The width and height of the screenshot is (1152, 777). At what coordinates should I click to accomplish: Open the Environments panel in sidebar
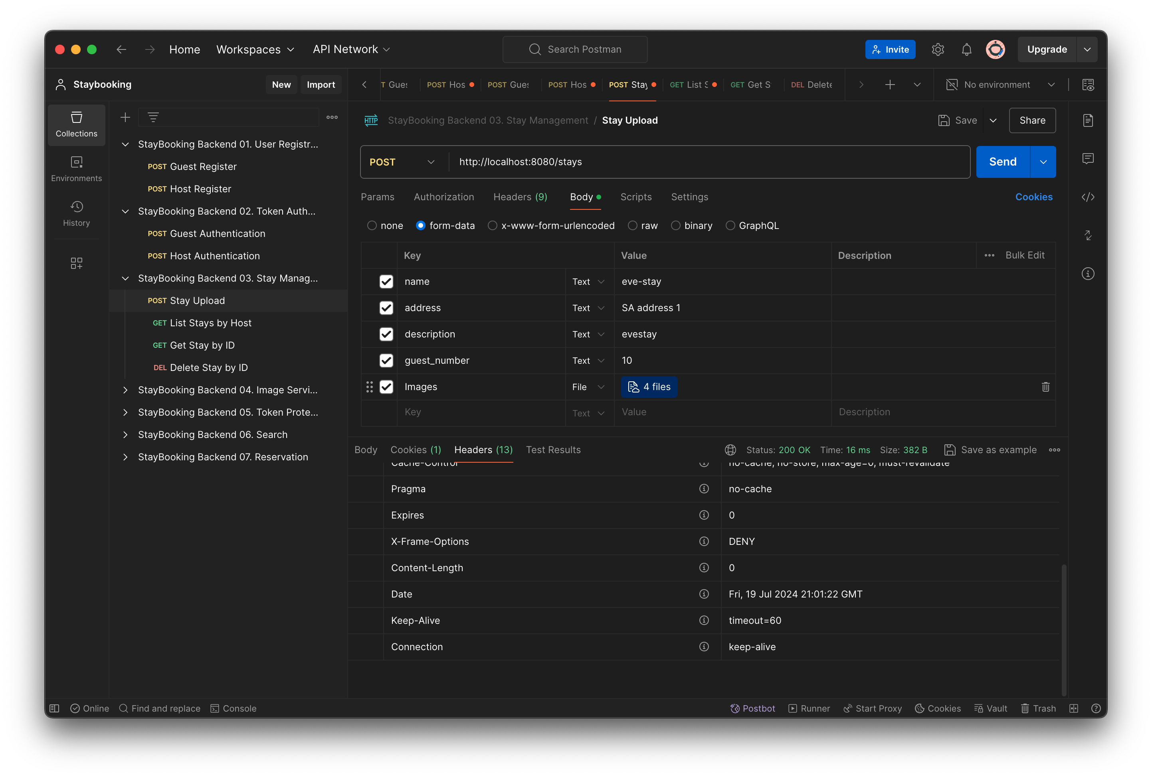(76, 168)
